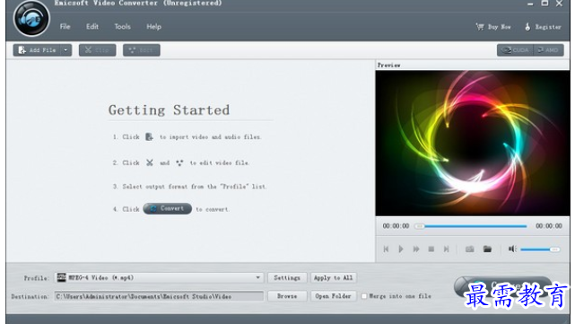Toggle AMD acceleration button
Image resolution: width=575 pixels, height=324 pixels.
[x=548, y=50]
